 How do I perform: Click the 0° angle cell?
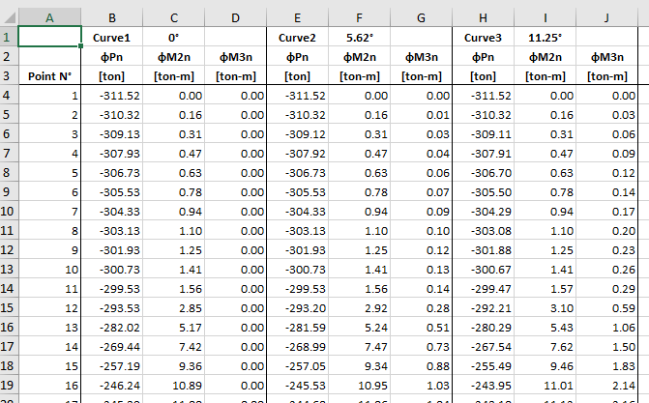(x=173, y=37)
